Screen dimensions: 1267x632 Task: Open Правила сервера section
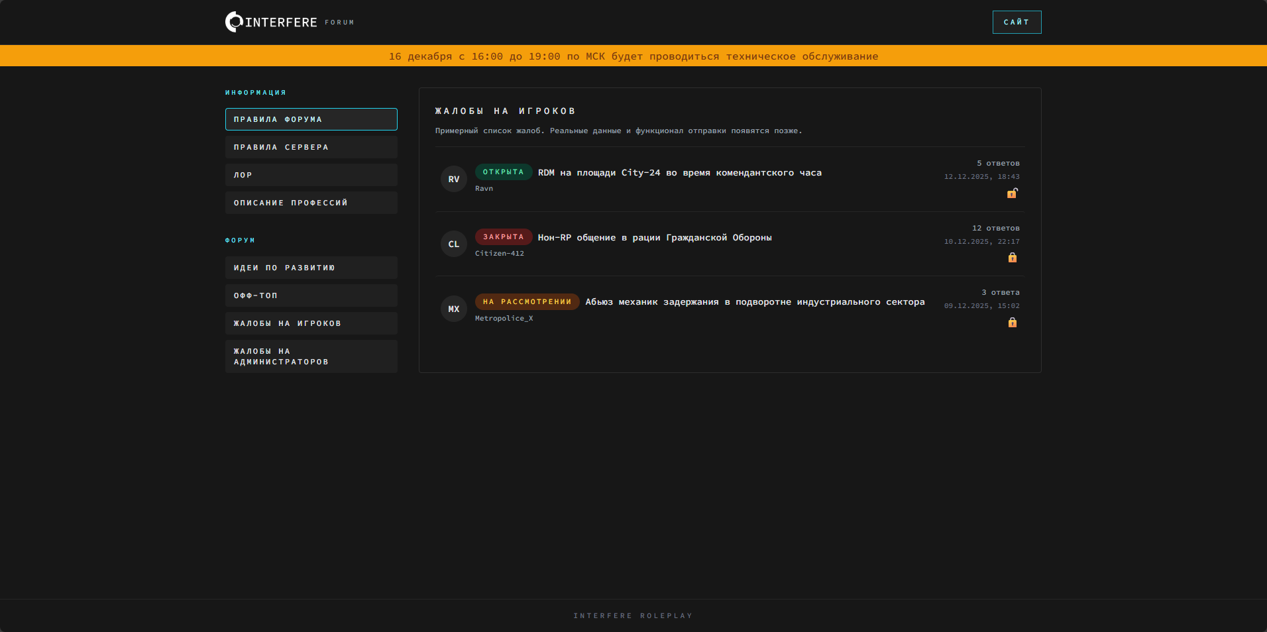[x=311, y=147]
